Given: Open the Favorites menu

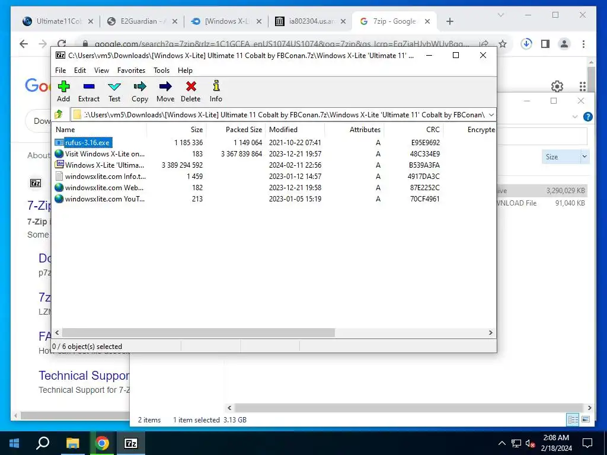Looking at the screenshot, I should tap(131, 70).
